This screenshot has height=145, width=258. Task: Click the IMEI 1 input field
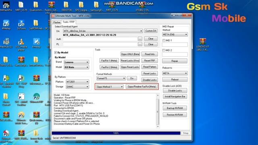[175, 44]
